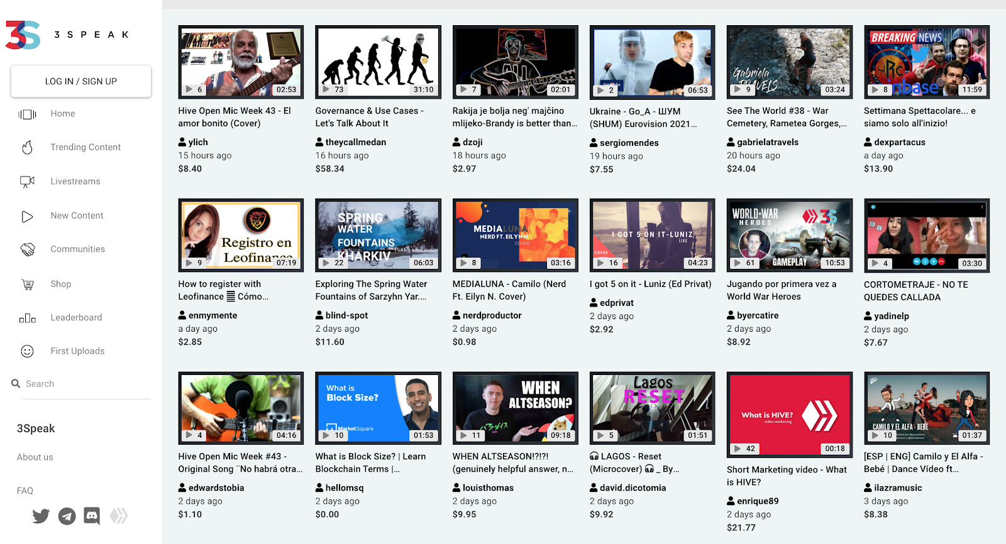1006x544 pixels.
Task: Open the Twitter social icon
Action: (x=41, y=516)
